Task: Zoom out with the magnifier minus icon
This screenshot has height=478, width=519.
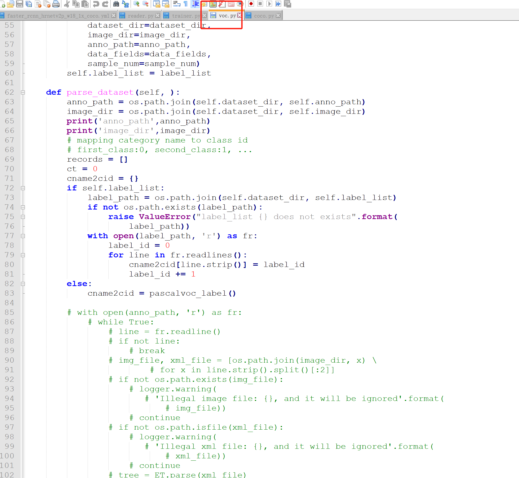Action: [x=146, y=4]
